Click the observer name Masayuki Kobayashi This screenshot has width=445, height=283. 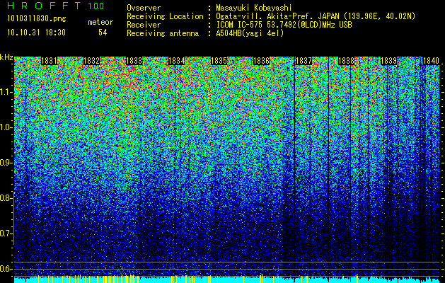point(254,8)
